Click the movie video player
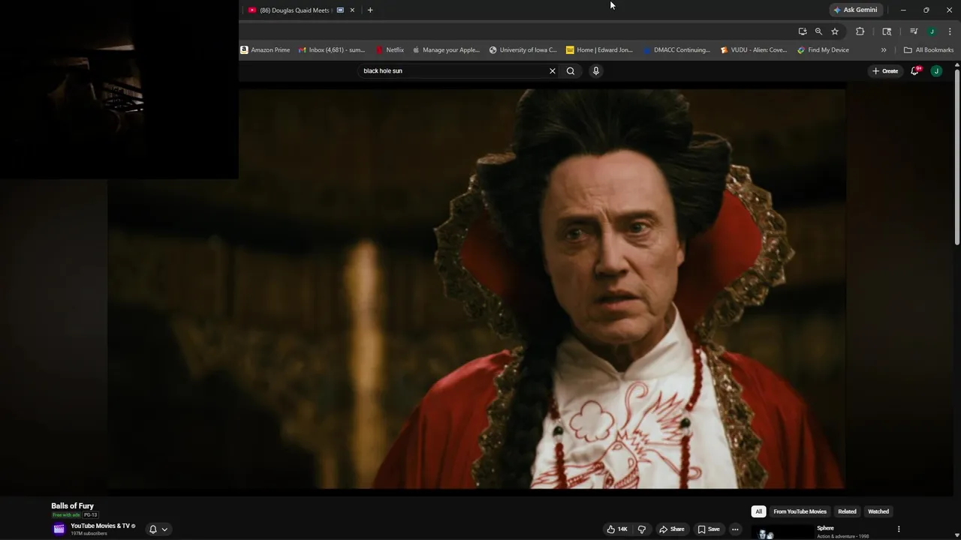 coord(476,289)
